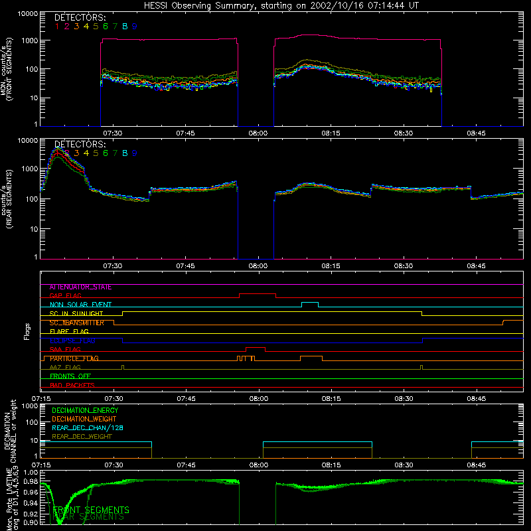Select detector 5 in front segments legend
This screenshot has height=531, width=531.
pyautogui.click(x=96, y=26)
